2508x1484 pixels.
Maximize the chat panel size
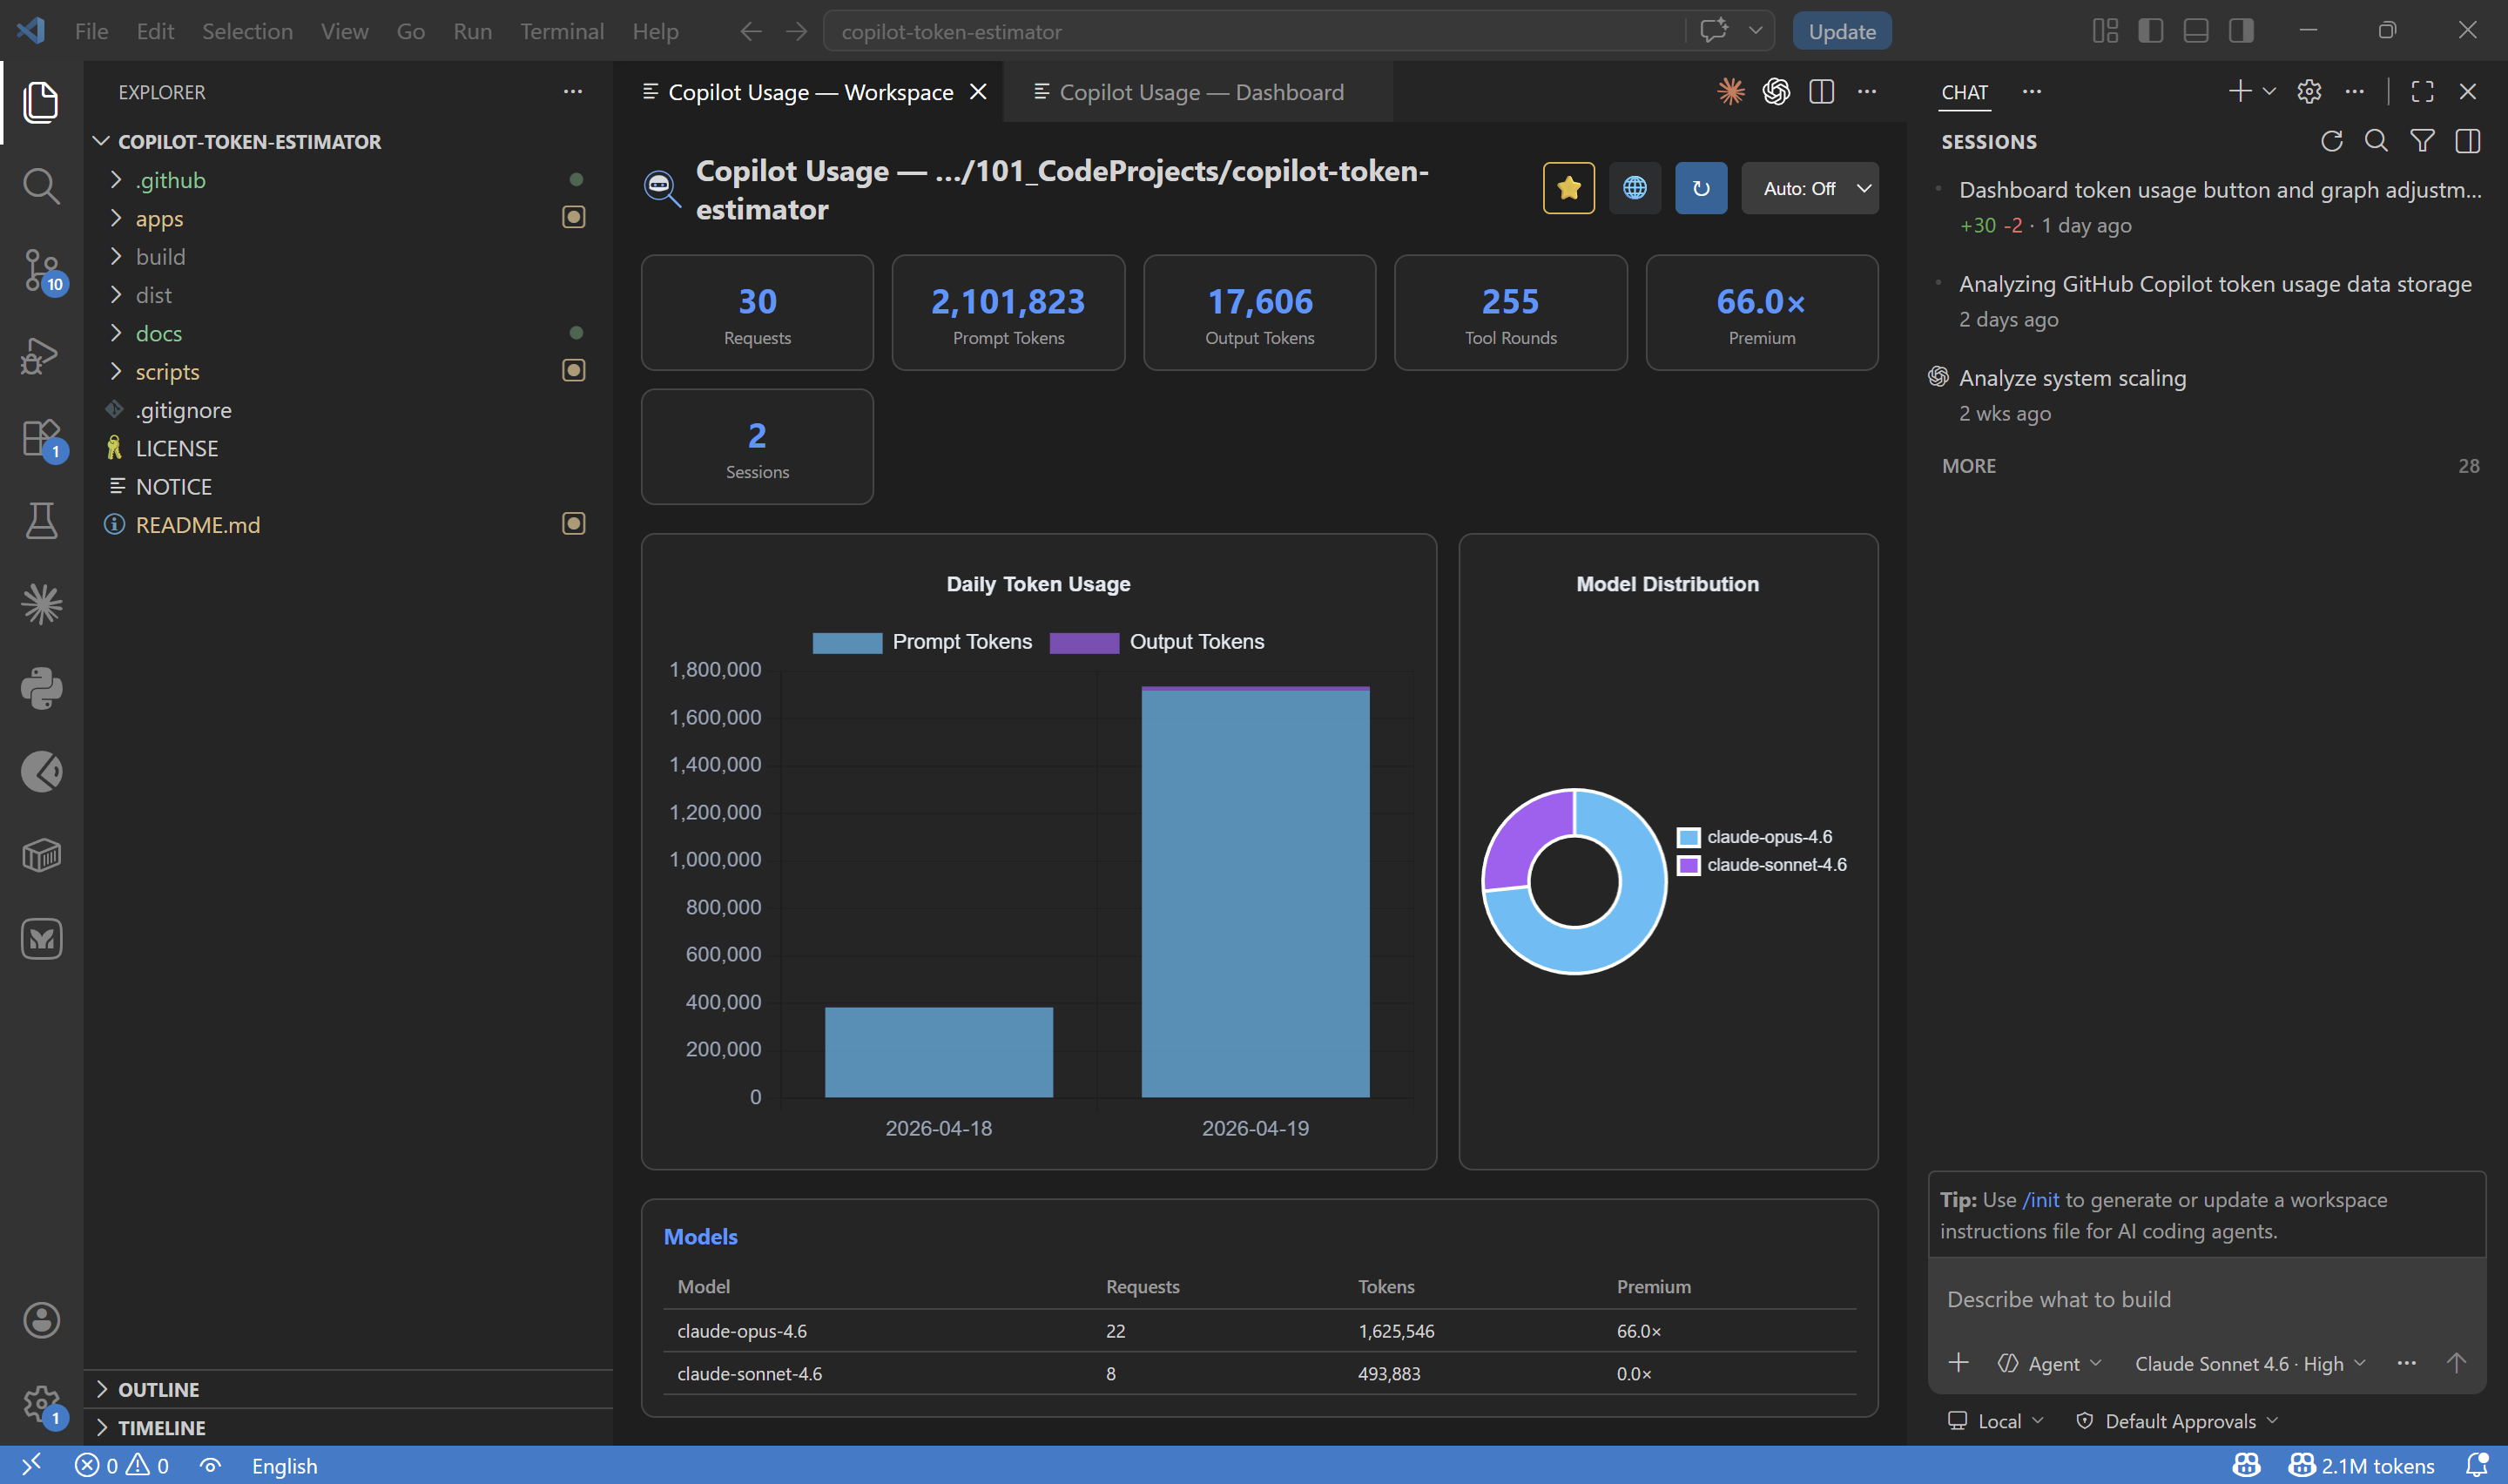tap(2422, 92)
